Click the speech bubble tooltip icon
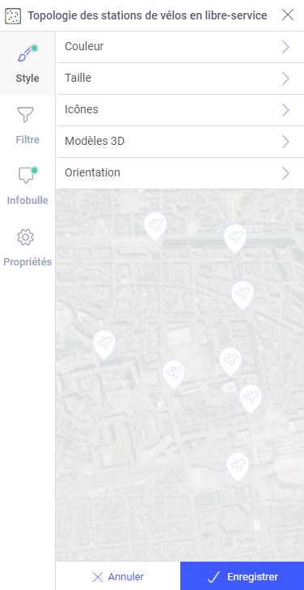This screenshot has width=304, height=590. coord(27,176)
